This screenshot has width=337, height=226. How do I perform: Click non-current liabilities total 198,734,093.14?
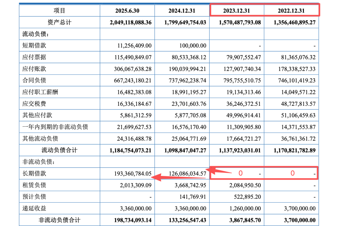127,220
